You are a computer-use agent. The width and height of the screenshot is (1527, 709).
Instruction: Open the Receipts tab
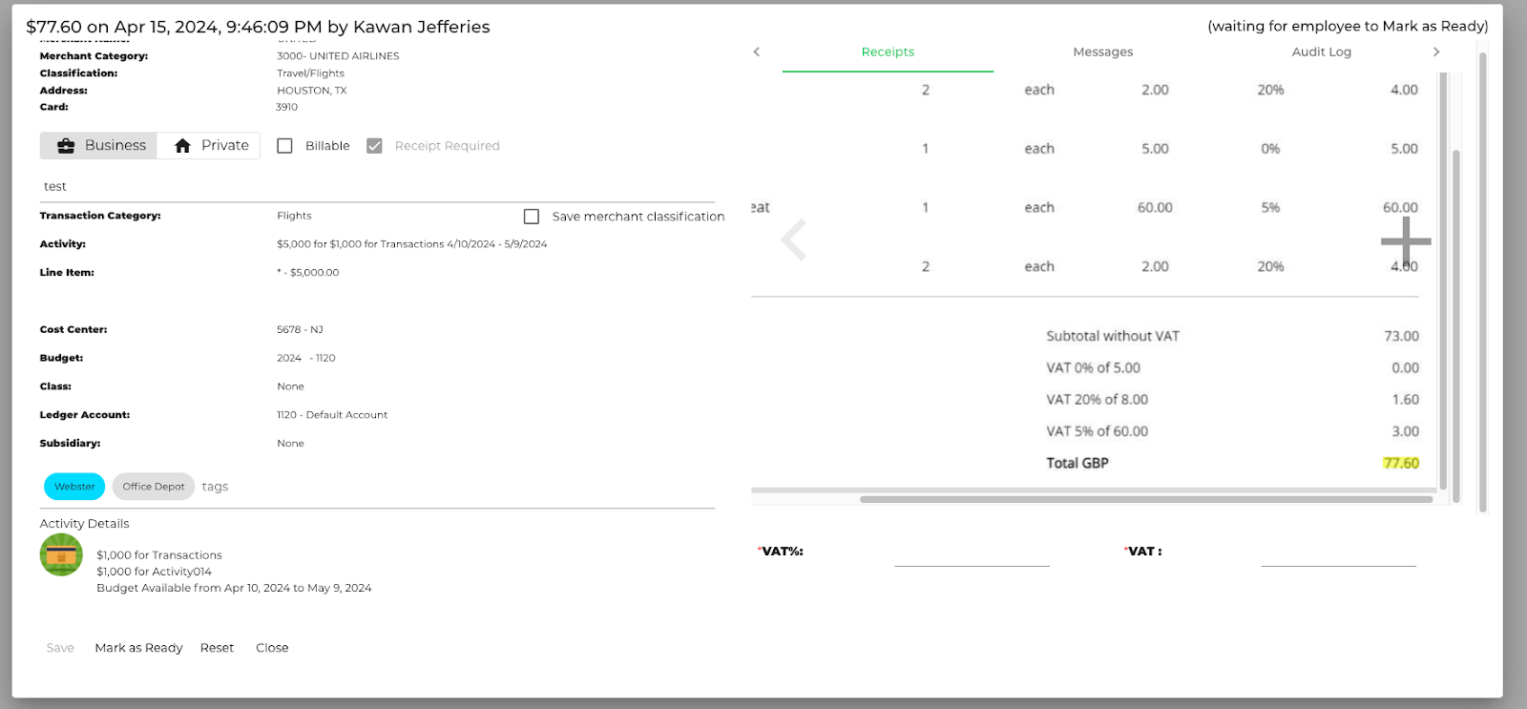click(888, 52)
